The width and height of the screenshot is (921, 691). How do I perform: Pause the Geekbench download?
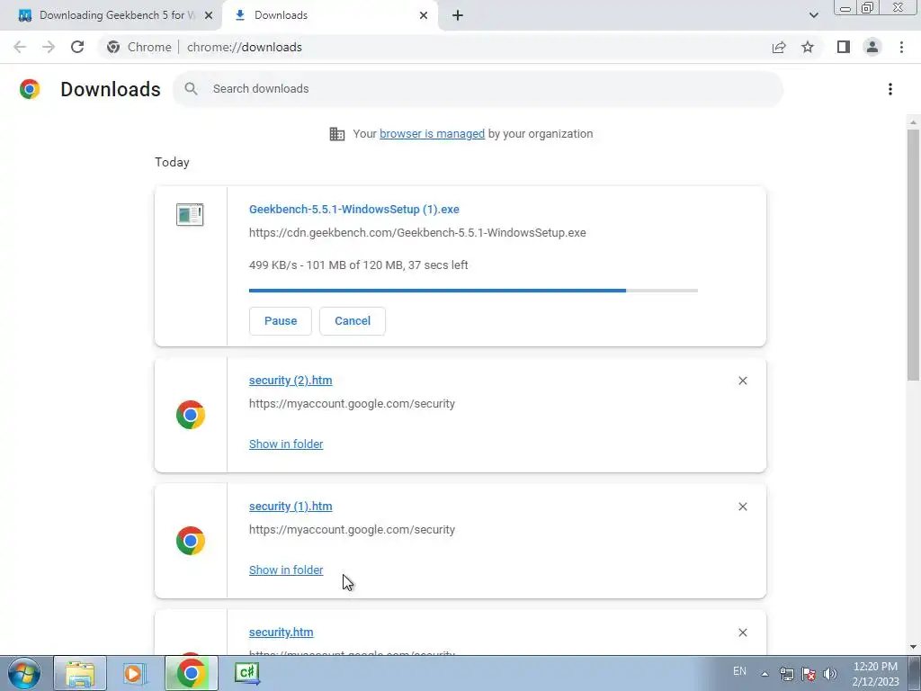281,321
